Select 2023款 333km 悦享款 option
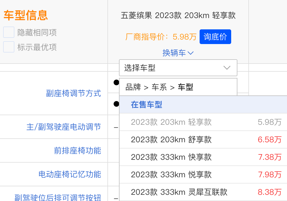The height and width of the screenshot is (201, 287). [203, 175]
